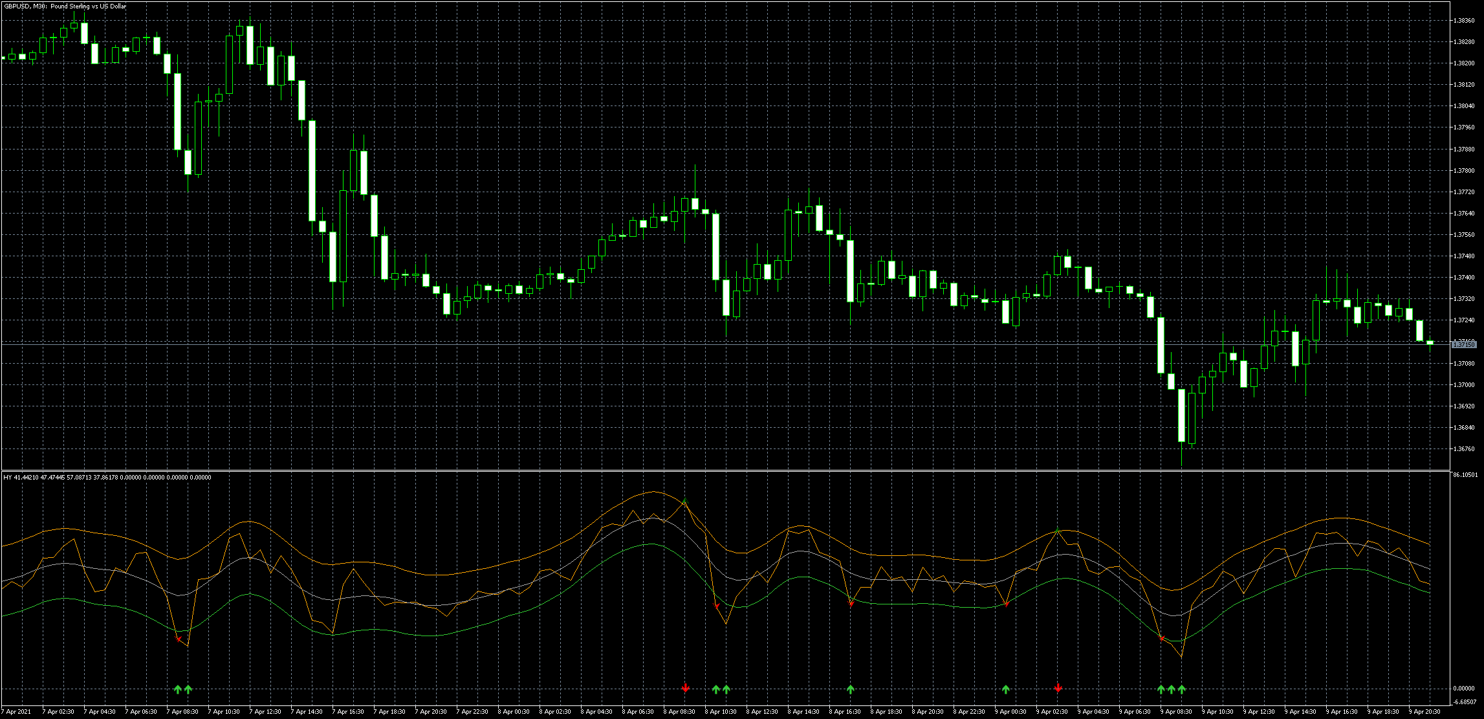Click the 9 Apr 14:30 time label
This screenshot has height=719, width=1484.
click(1300, 712)
